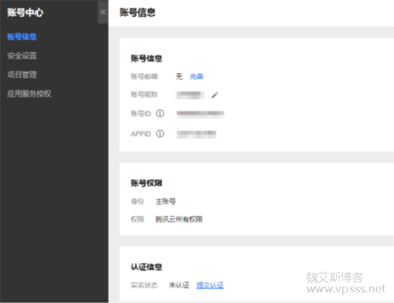This screenshot has width=394, height=303.
Task: Click the 认证信息 section heading
Action: coord(146,267)
